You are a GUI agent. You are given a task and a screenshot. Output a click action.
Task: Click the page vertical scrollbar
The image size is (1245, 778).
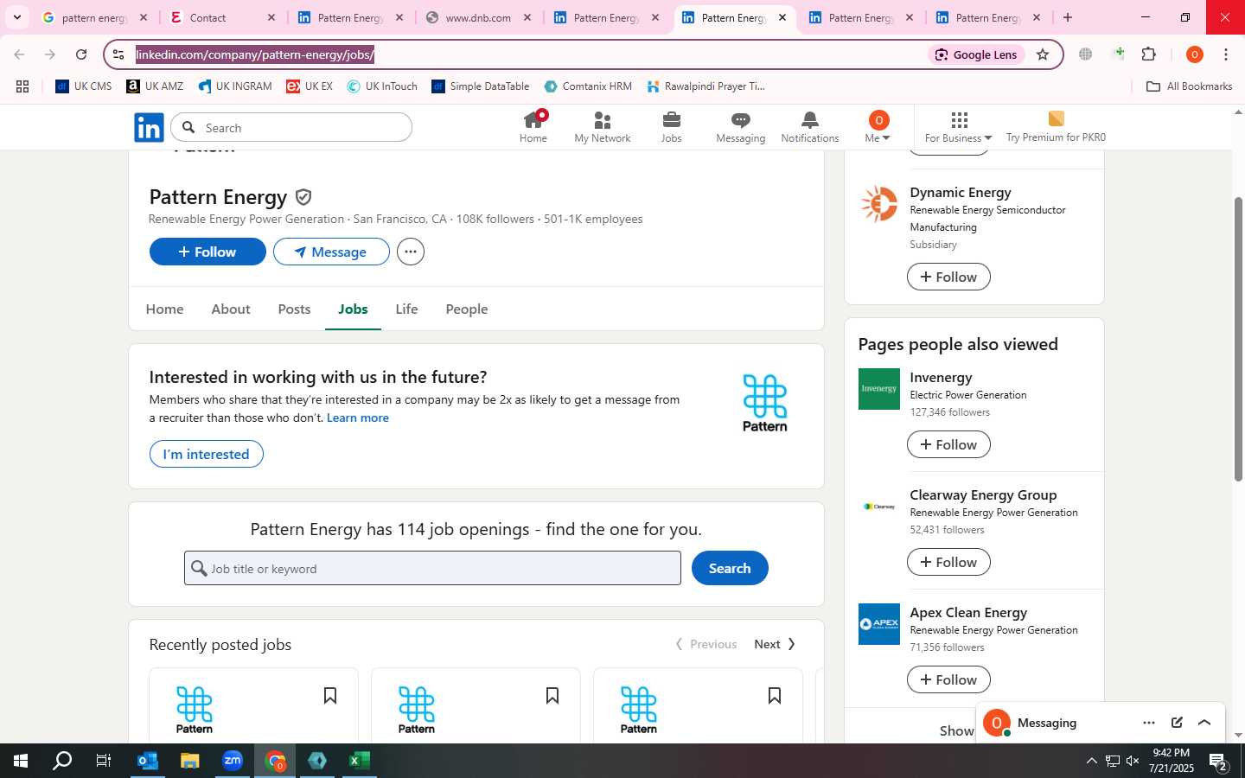coord(1238,340)
